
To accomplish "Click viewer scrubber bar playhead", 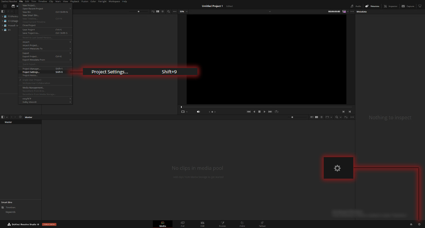I will [181, 107].
